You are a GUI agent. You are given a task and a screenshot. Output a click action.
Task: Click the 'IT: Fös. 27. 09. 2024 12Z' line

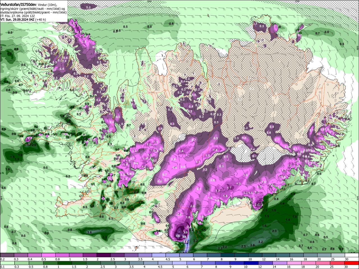click(x=17, y=16)
